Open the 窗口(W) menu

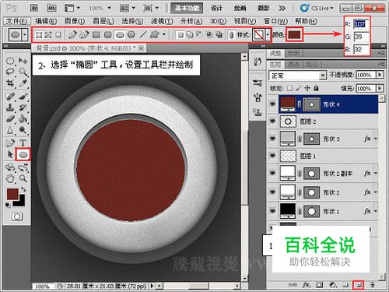(x=275, y=21)
